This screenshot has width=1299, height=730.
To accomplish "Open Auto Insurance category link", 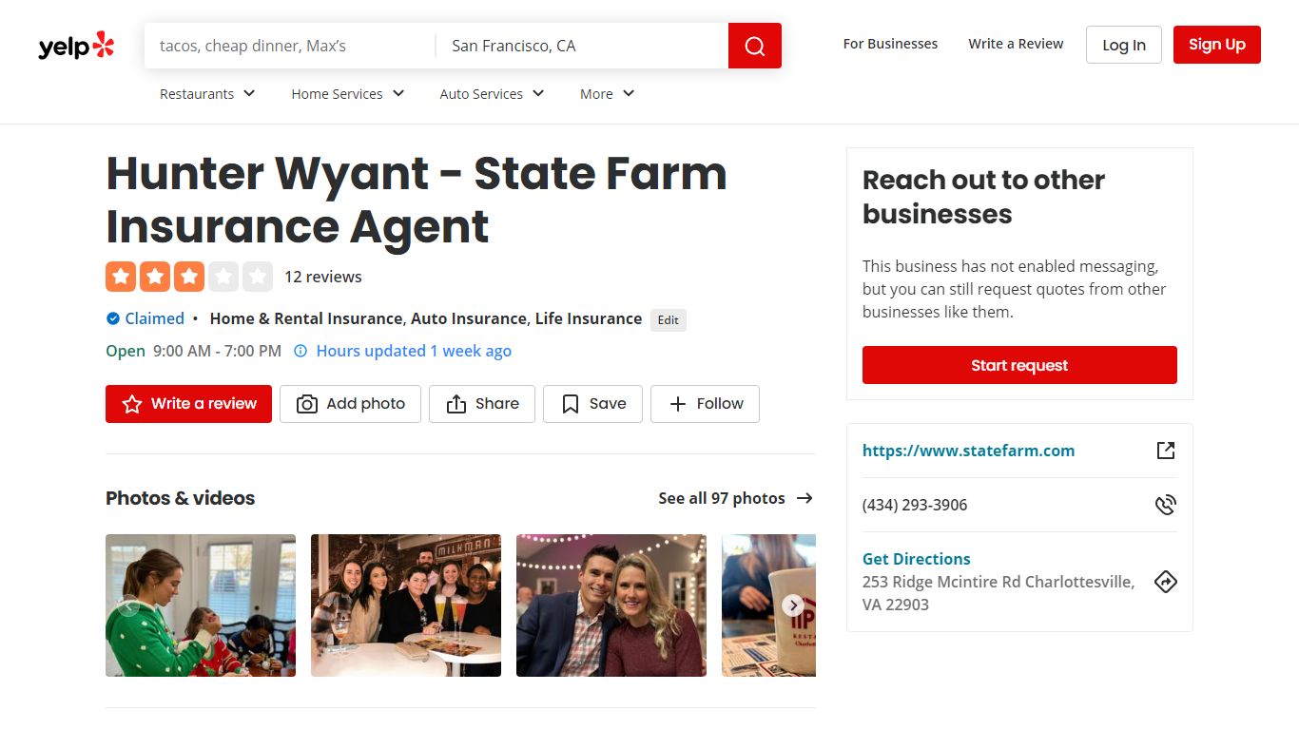I will [469, 318].
